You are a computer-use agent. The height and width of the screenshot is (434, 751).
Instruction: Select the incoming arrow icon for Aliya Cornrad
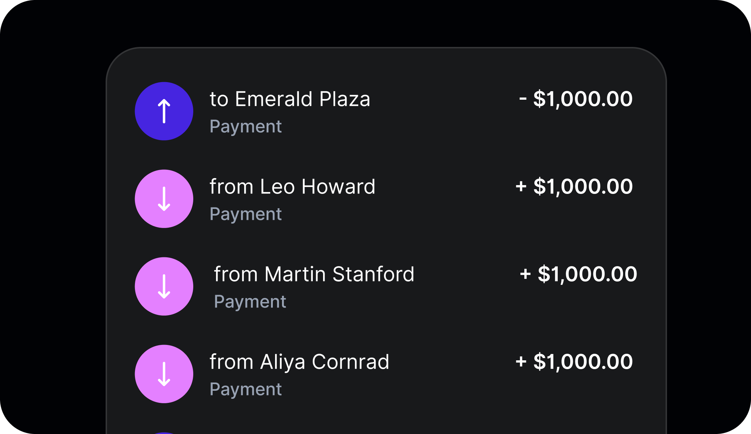click(164, 374)
